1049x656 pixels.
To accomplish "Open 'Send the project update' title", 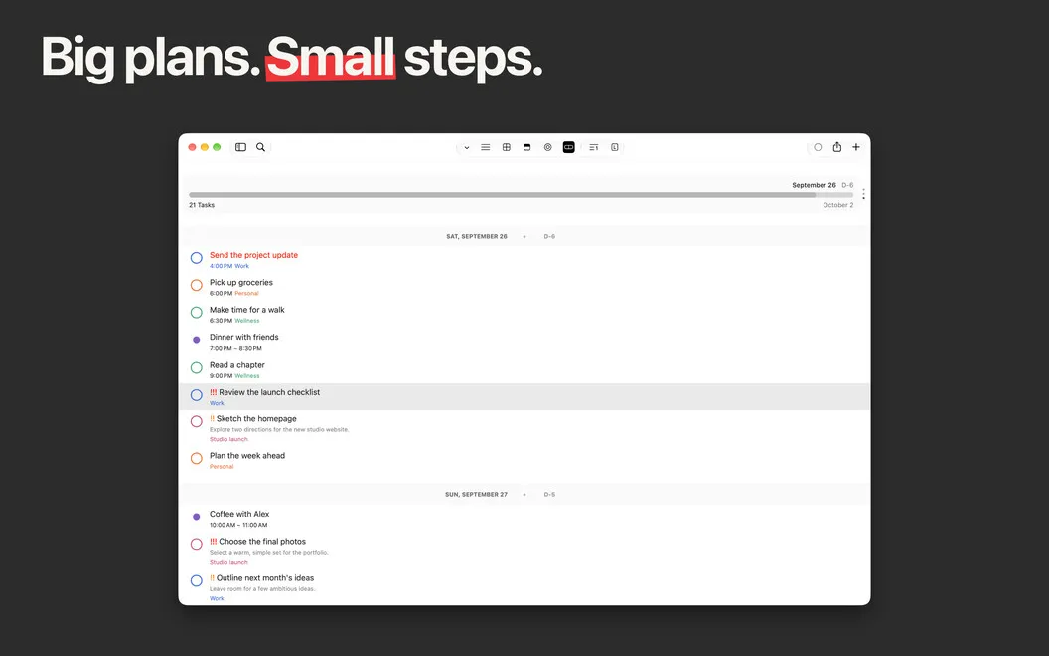I will tap(253, 255).
